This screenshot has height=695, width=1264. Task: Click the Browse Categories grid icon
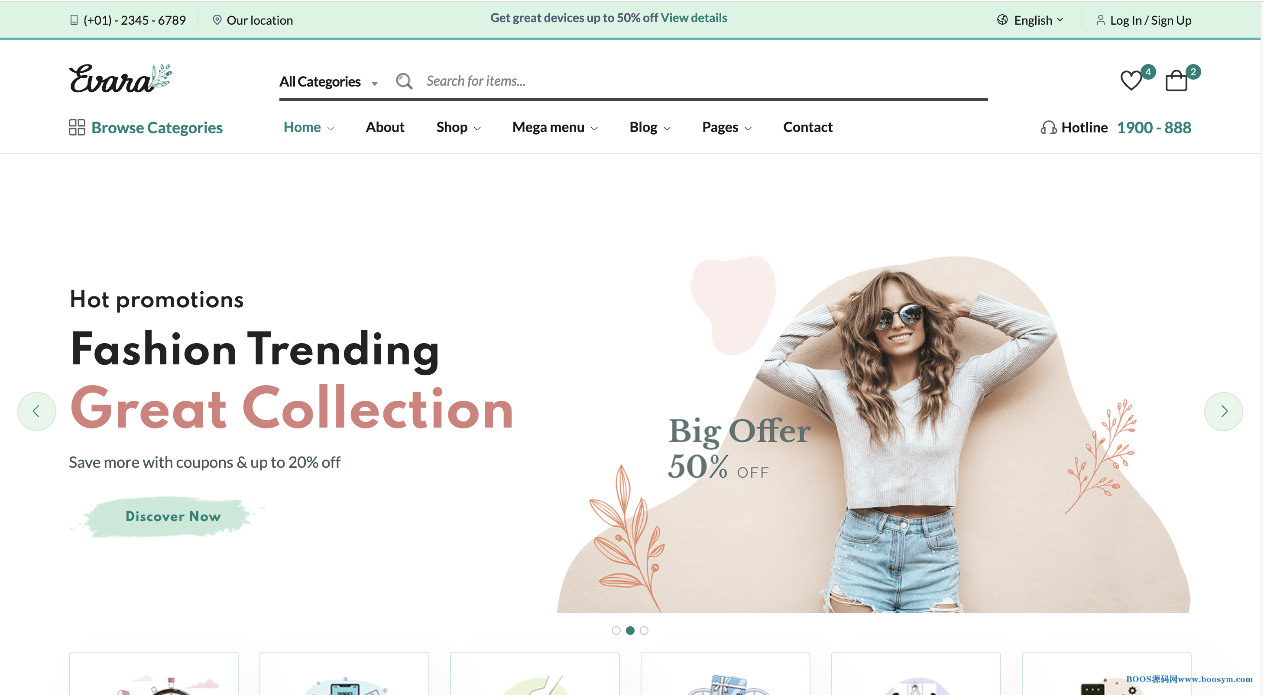click(75, 127)
